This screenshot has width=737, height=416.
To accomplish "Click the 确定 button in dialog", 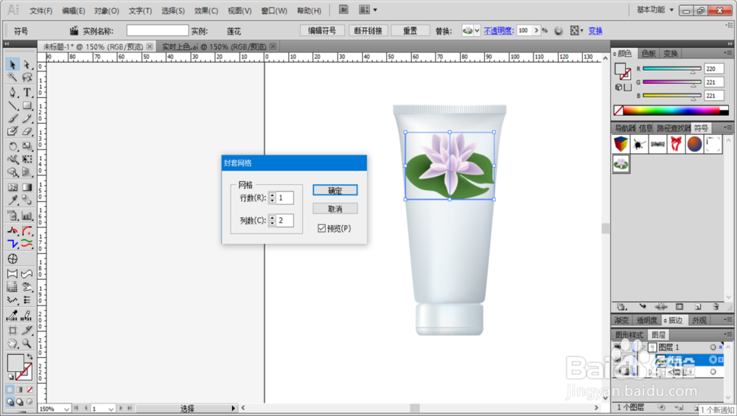I will 335,190.
